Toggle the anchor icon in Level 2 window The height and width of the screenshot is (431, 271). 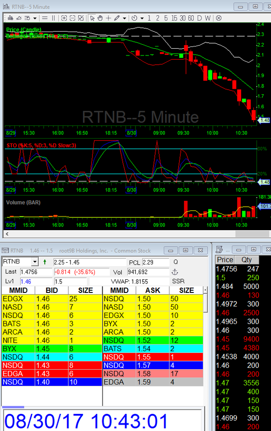[176, 272]
